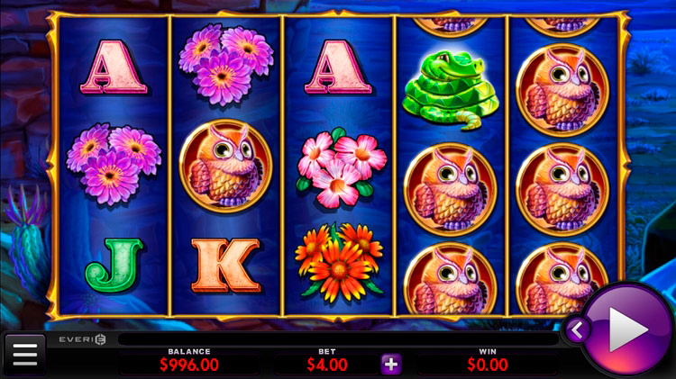The width and height of the screenshot is (676, 379).
Task: Increase the bet with the plus button
Action: pyautogui.click(x=391, y=365)
